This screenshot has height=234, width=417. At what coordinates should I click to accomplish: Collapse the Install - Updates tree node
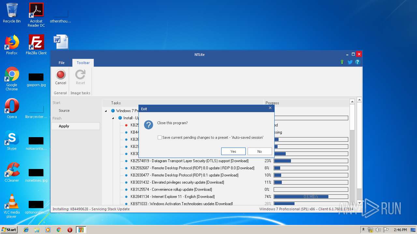(x=113, y=118)
